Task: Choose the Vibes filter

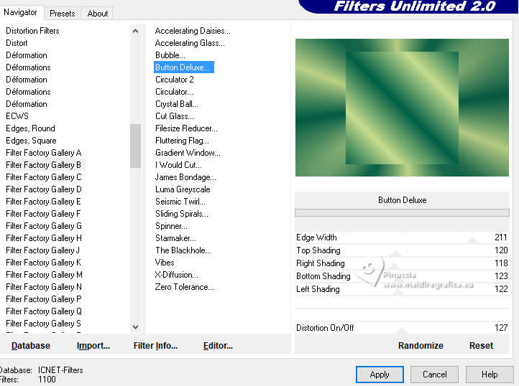Action: point(165,263)
